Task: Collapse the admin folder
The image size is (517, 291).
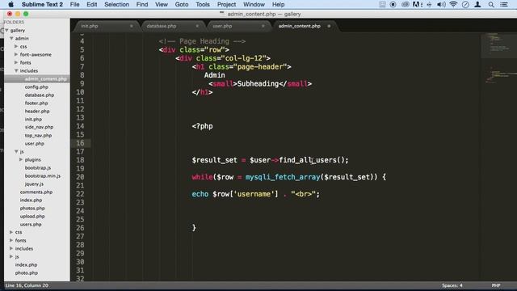Action: pos(11,38)
